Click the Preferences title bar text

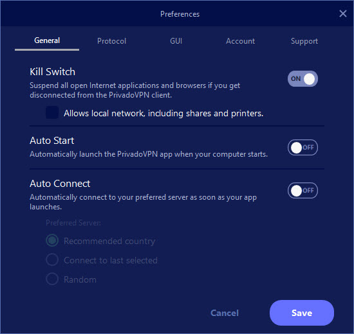click(180, 14)
